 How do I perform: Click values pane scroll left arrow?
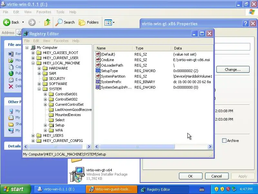[x=97, y=147]
